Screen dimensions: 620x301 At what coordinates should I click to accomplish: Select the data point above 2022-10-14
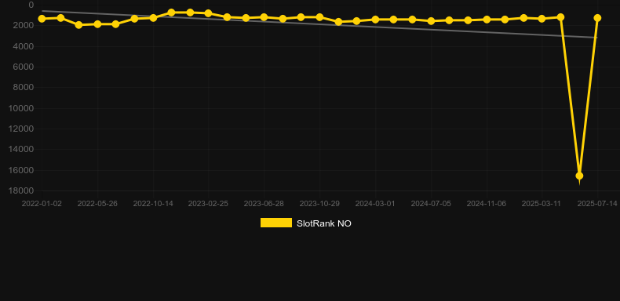pyautogui.click(x=153, y=18)
